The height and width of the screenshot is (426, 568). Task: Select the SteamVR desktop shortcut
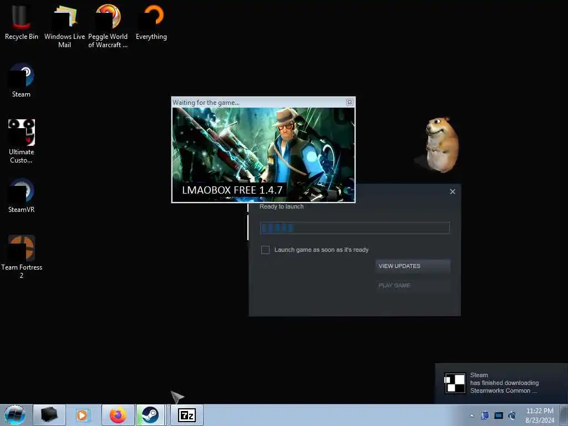pyautogui.click(x=22, y=196)
